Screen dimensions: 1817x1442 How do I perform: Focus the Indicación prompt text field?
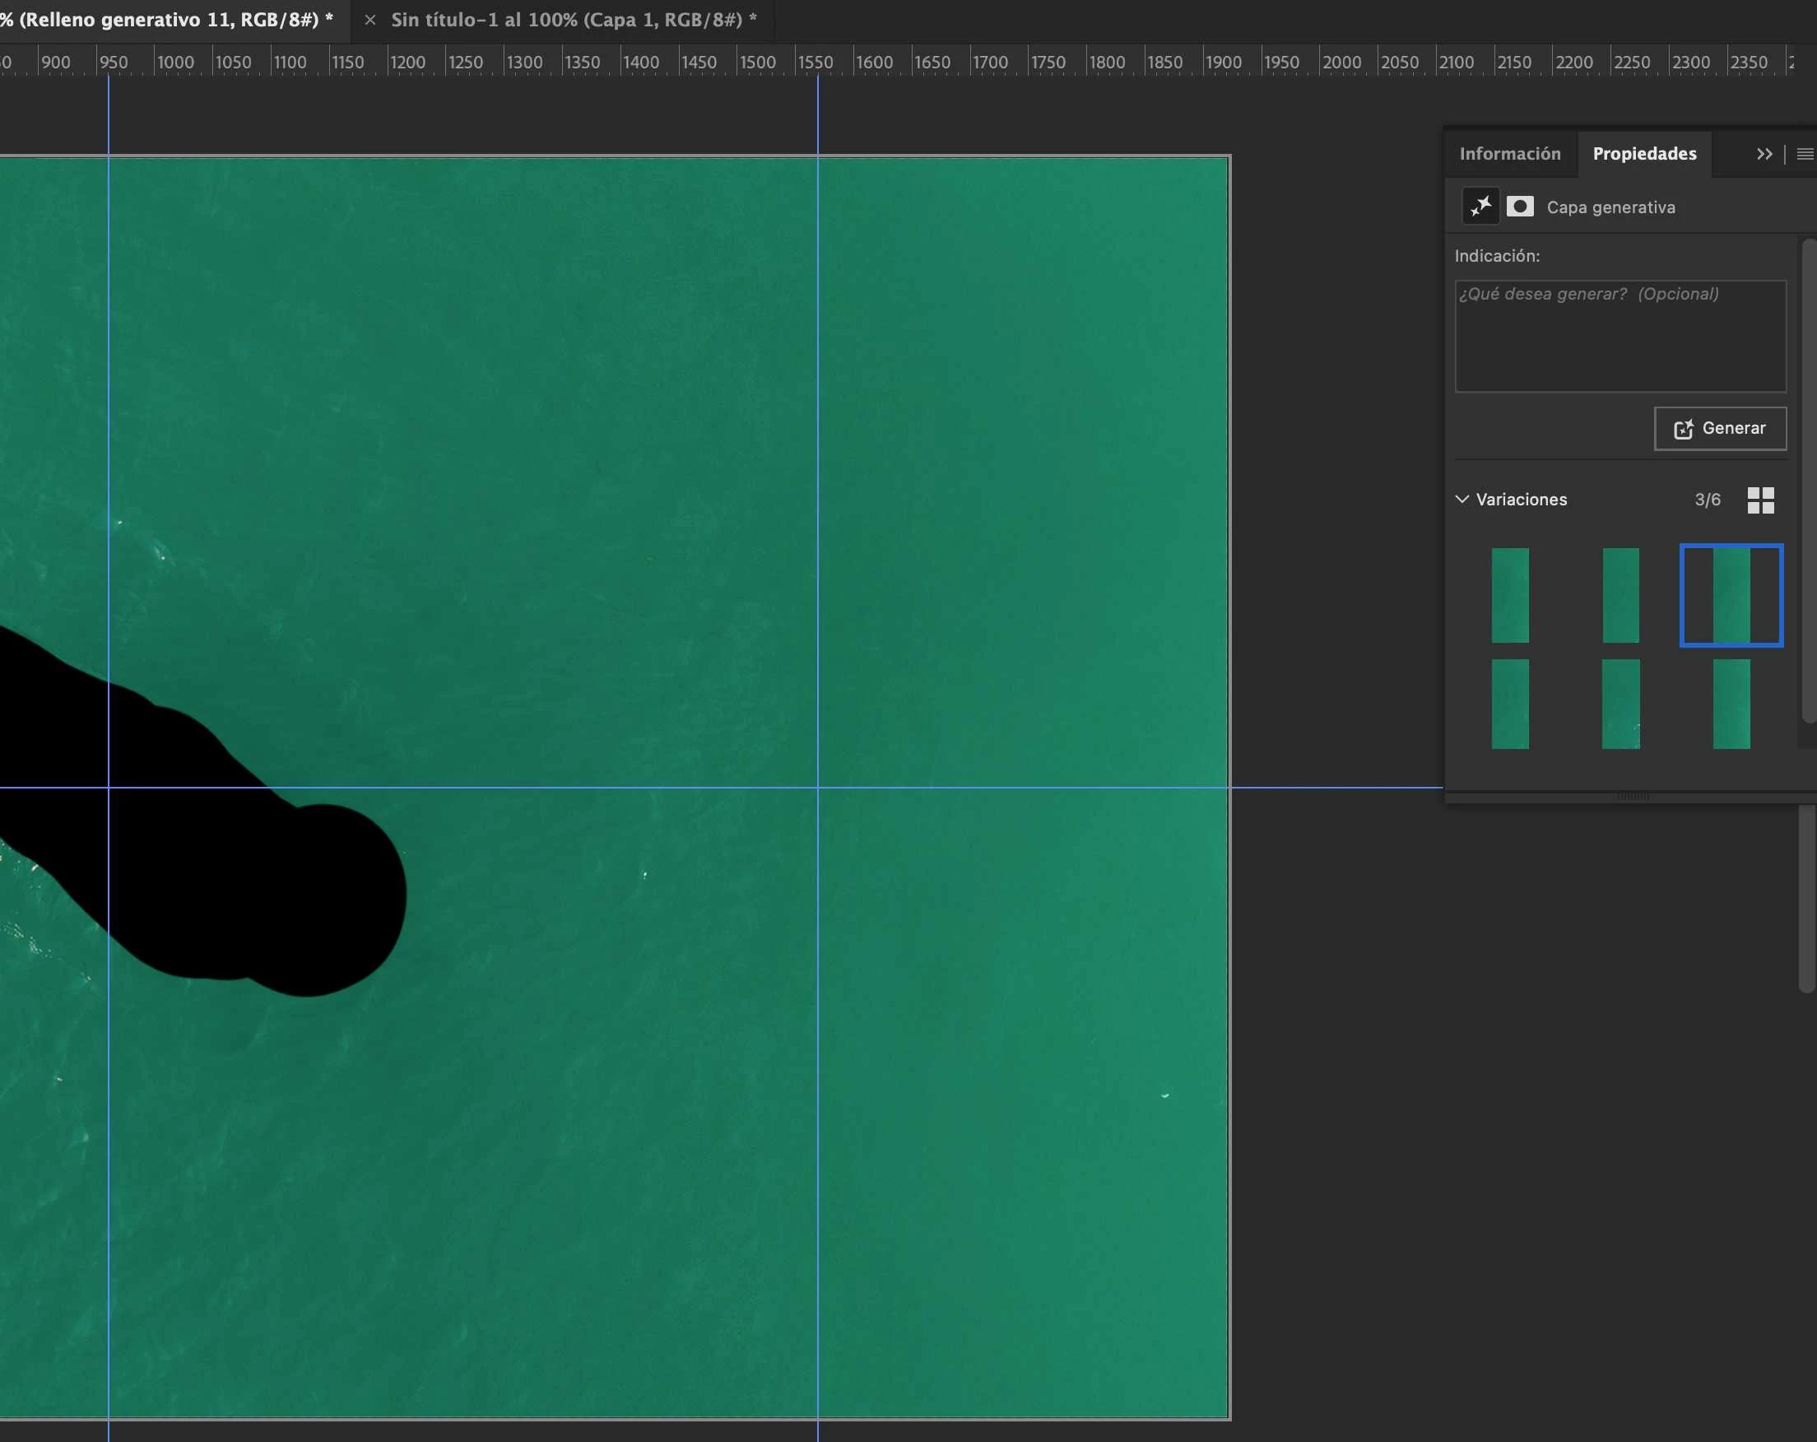[x=1619, y=337]
